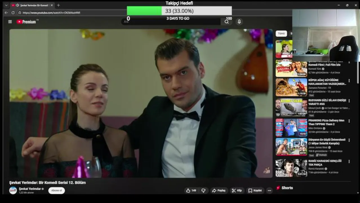Click the webcam overlay in top-right corner
The width and height of the screenshot is (360, 203).
pos(326,35)
